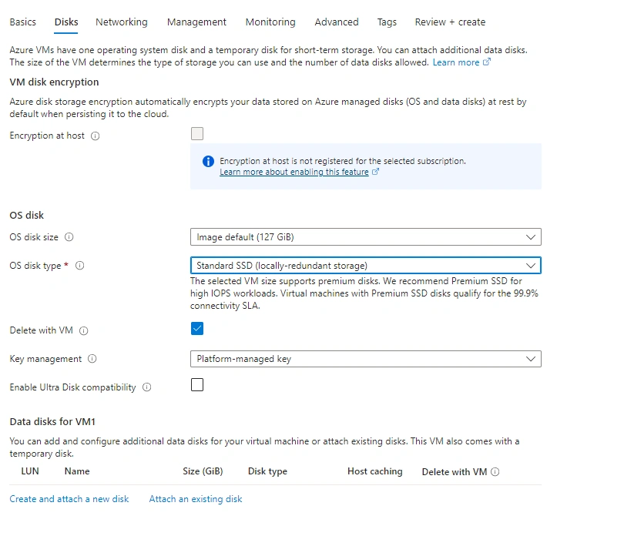Click the Key management dropdown chevron

[x=531, y=359]
